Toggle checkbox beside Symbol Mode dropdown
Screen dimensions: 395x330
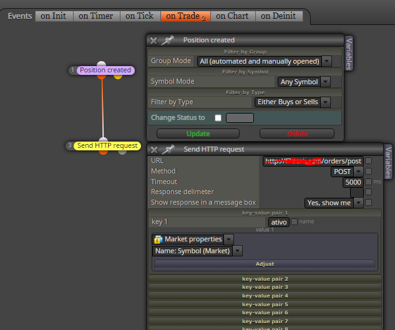pyautogui.click(x=335, y=82)
